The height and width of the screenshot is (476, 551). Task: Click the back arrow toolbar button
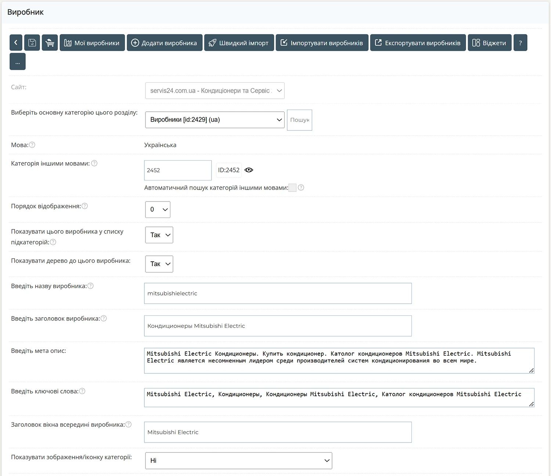[x=16, y=43]
